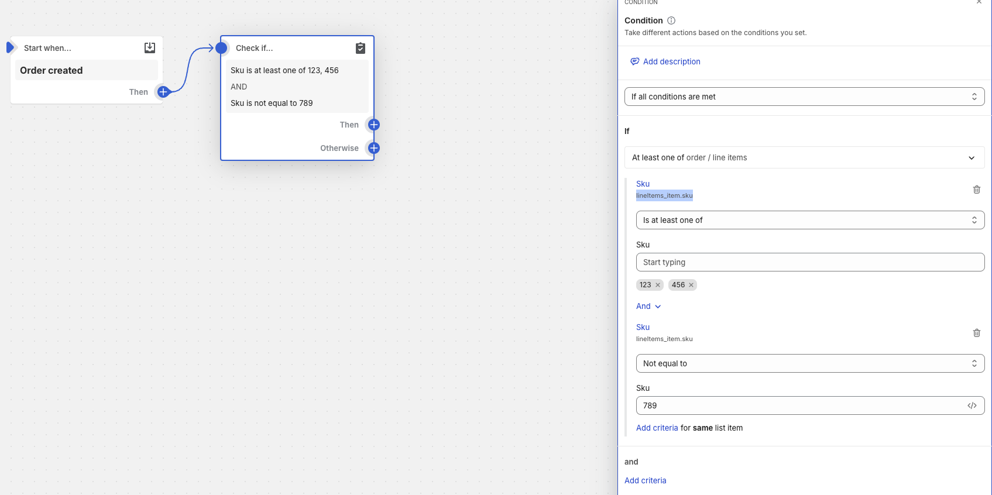Add step after Order created Then
992x495 pixels.
pyautogui.click(x=163, y=92)
